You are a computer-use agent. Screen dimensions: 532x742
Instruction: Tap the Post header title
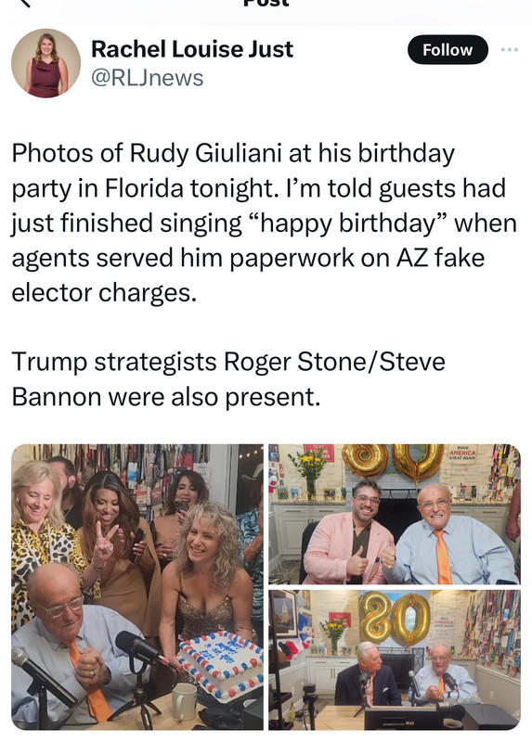(266, 3)
